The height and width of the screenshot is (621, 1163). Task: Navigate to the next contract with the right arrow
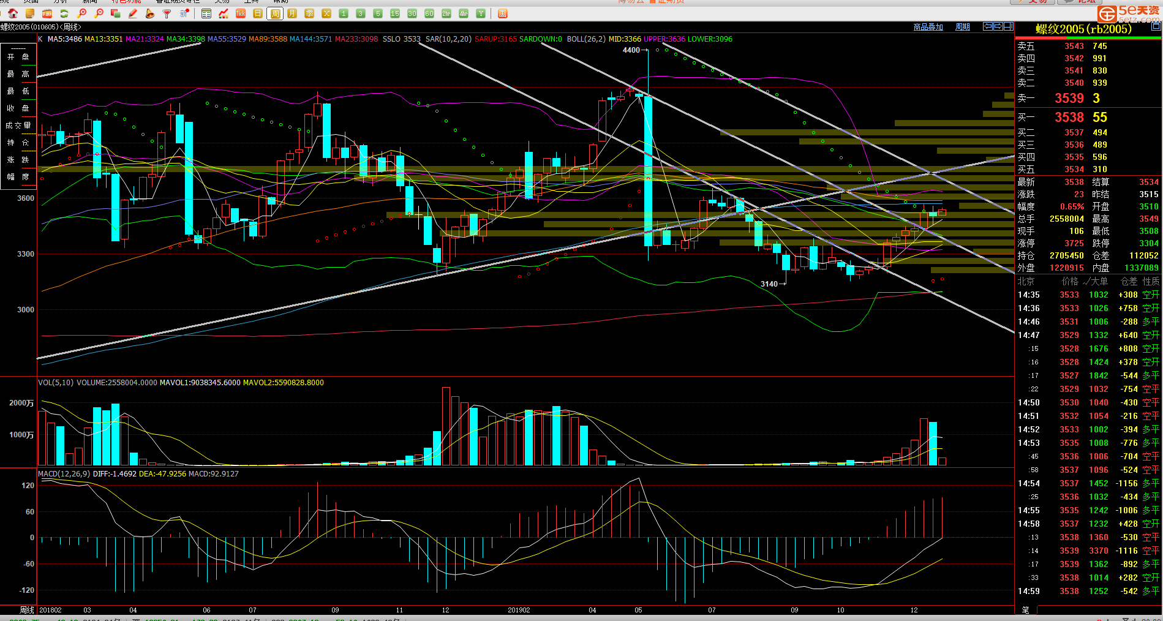[998, 26]
